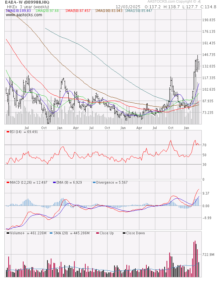Select the SMA(50):87.457 legend label
Screen dimensions: 219x282
tap(78, 11)
